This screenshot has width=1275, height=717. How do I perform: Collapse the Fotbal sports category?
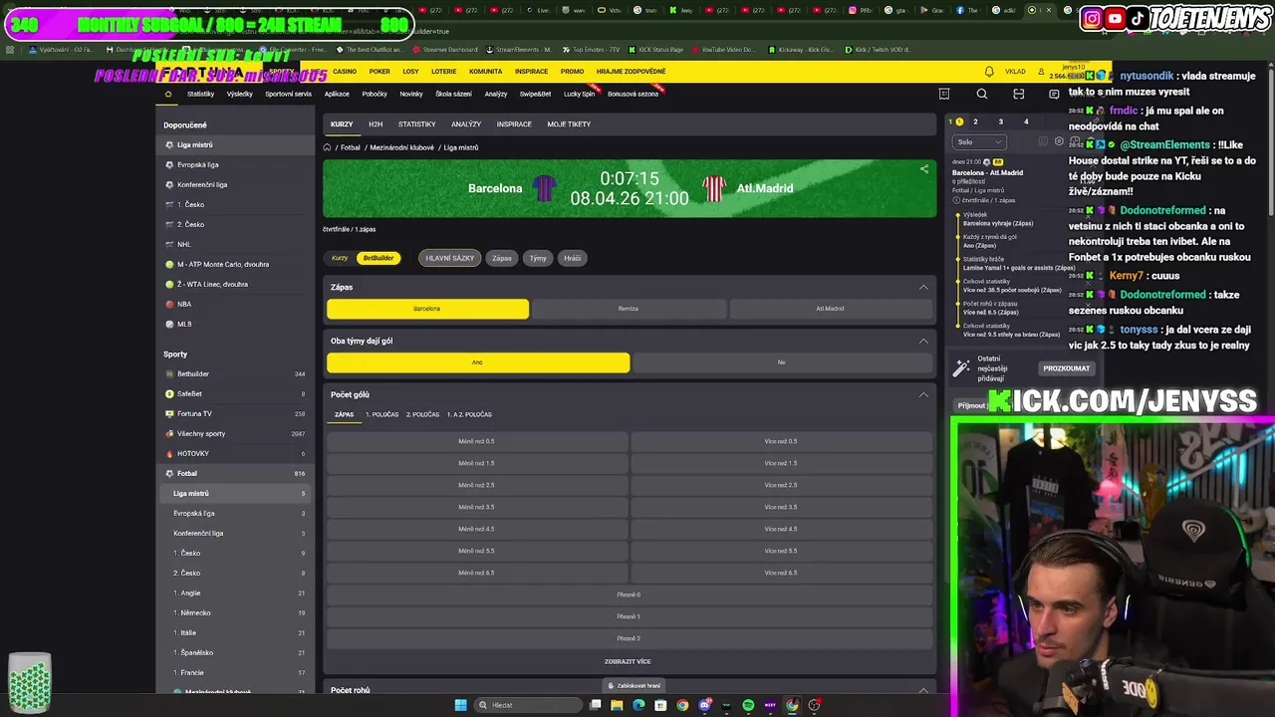point(235,473)
